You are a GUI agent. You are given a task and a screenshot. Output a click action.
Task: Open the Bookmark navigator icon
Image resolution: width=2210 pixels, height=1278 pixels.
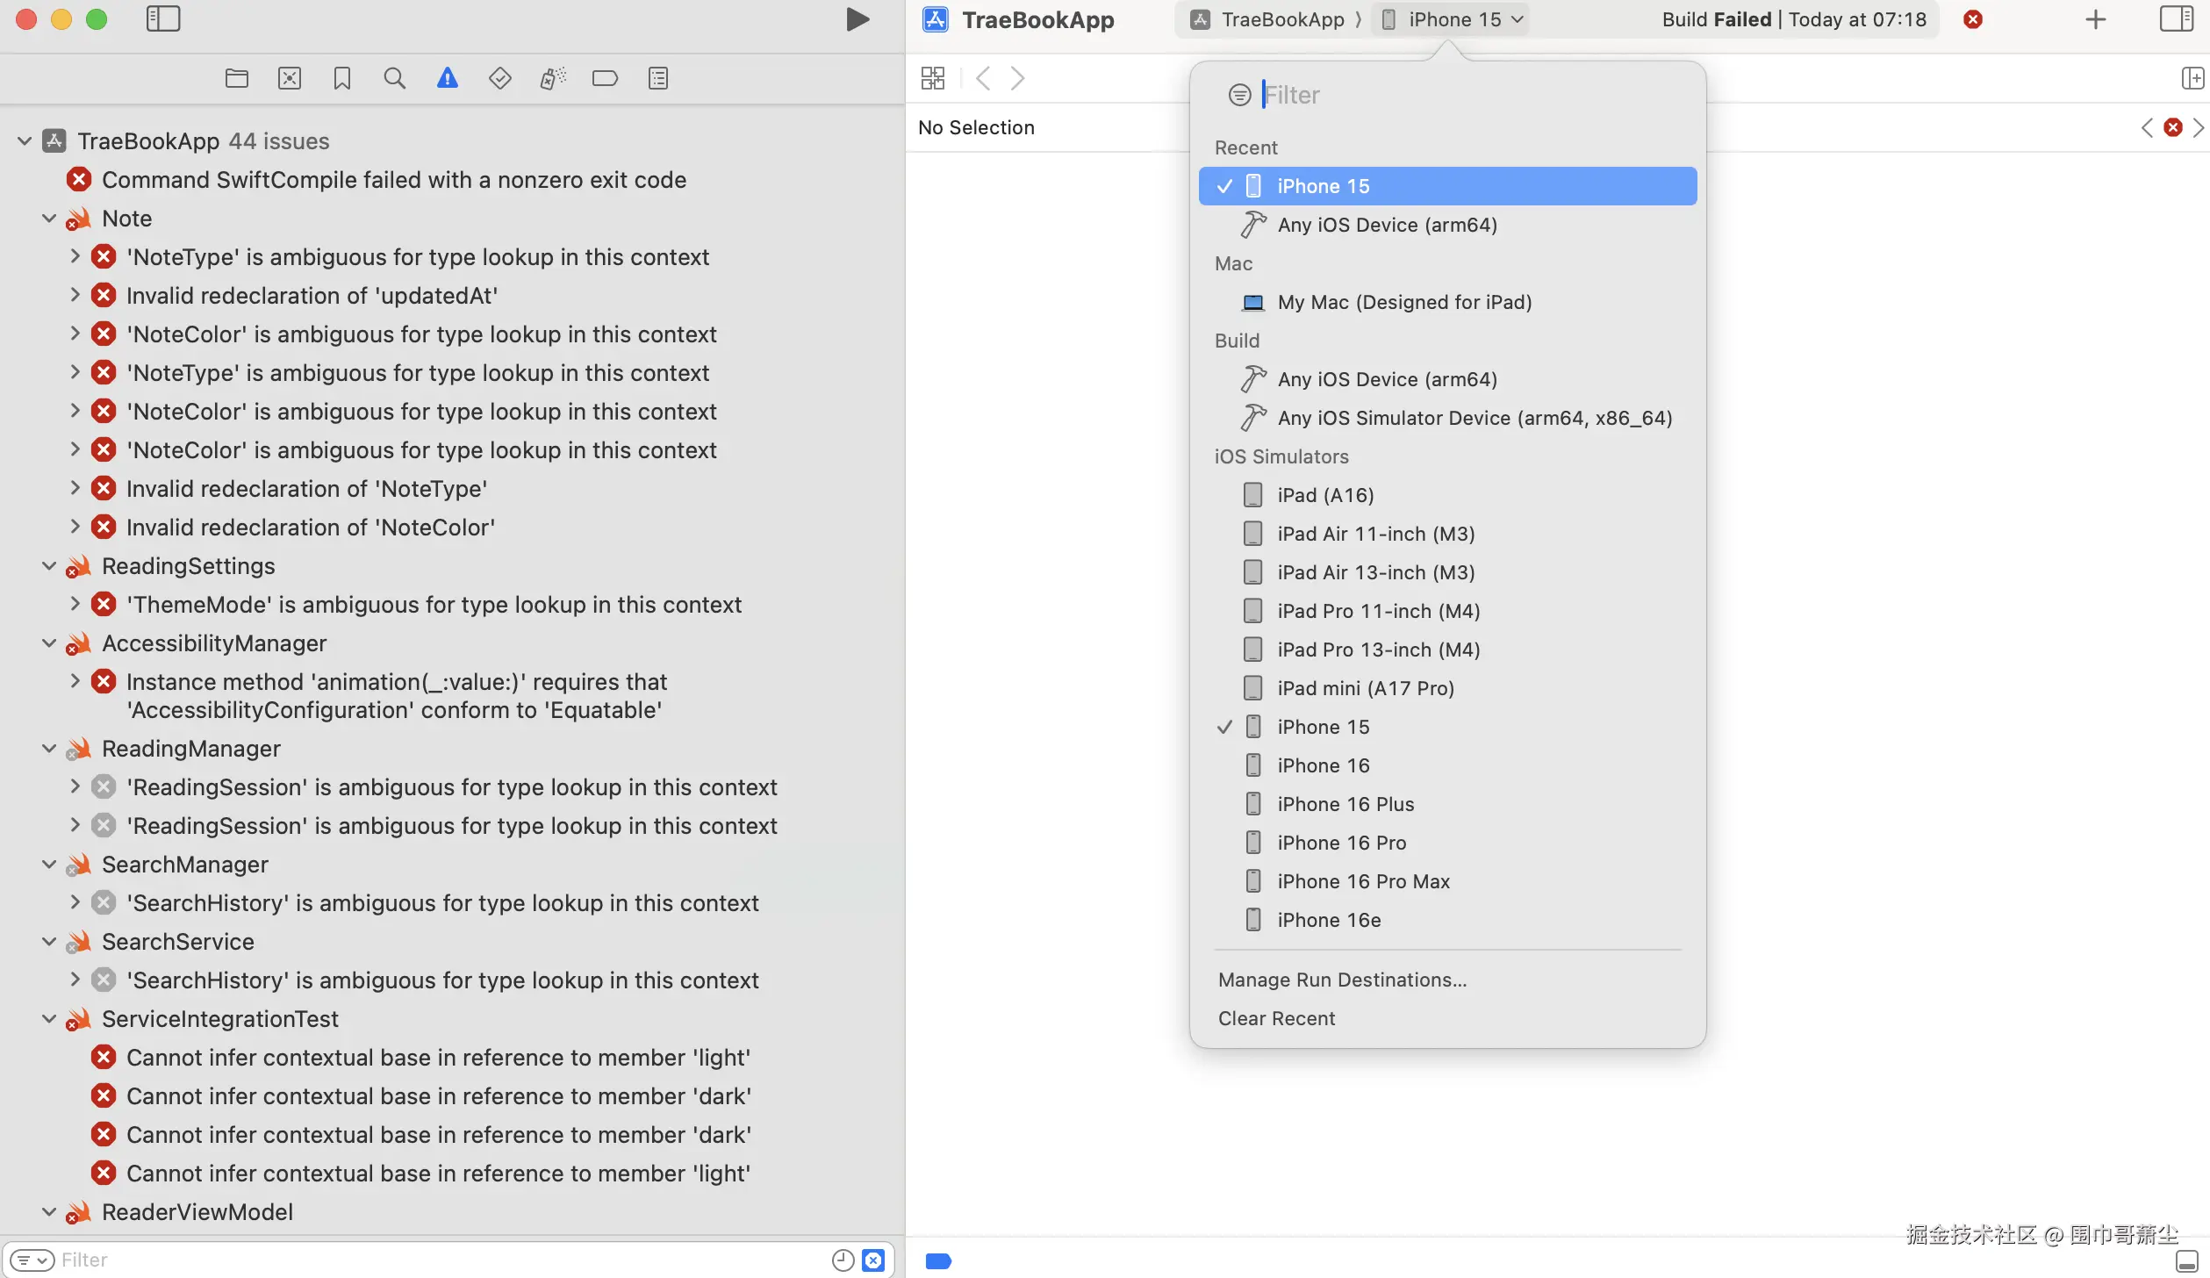[x=342, y=79]
